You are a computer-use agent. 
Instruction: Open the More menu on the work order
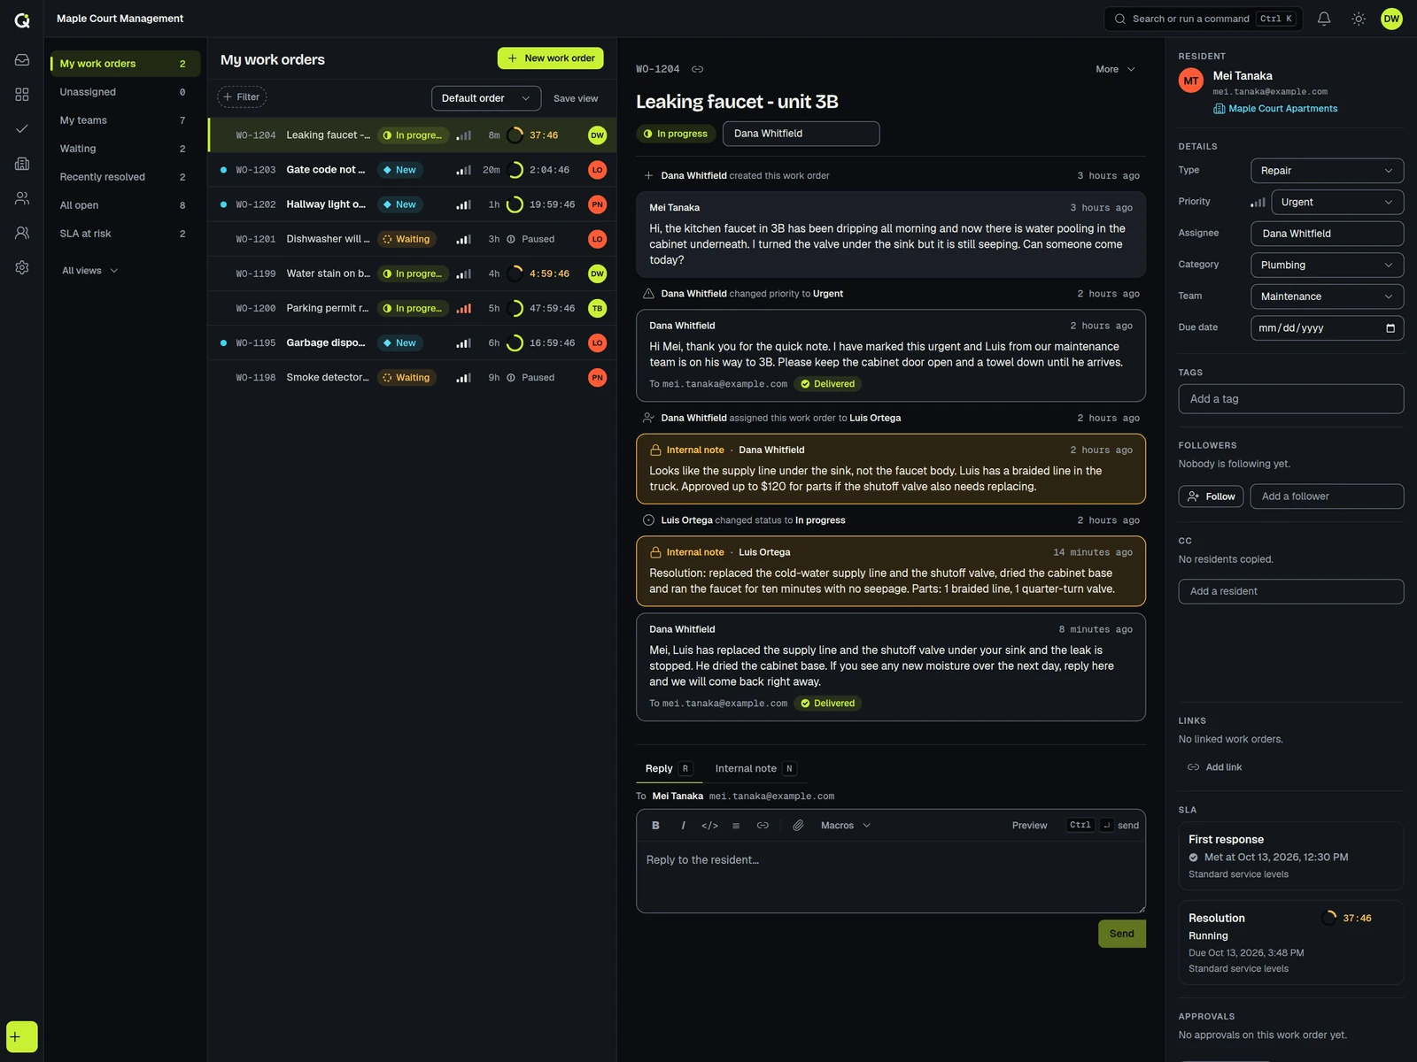(x=1115, y=69)
